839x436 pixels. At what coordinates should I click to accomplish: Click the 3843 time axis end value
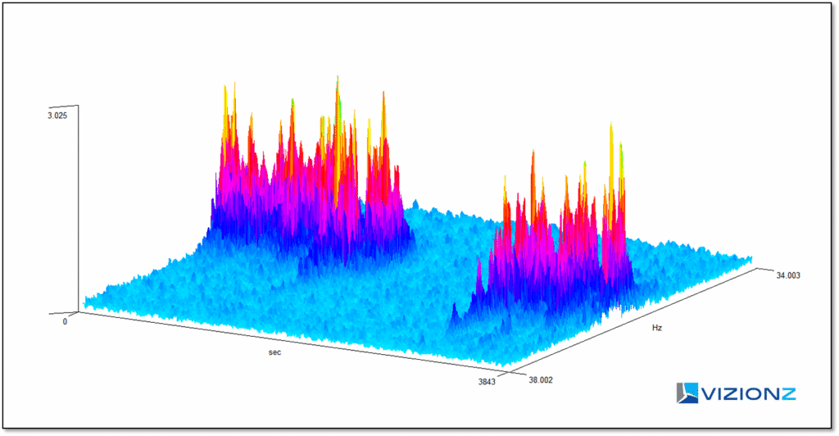[x=487, y=382]
